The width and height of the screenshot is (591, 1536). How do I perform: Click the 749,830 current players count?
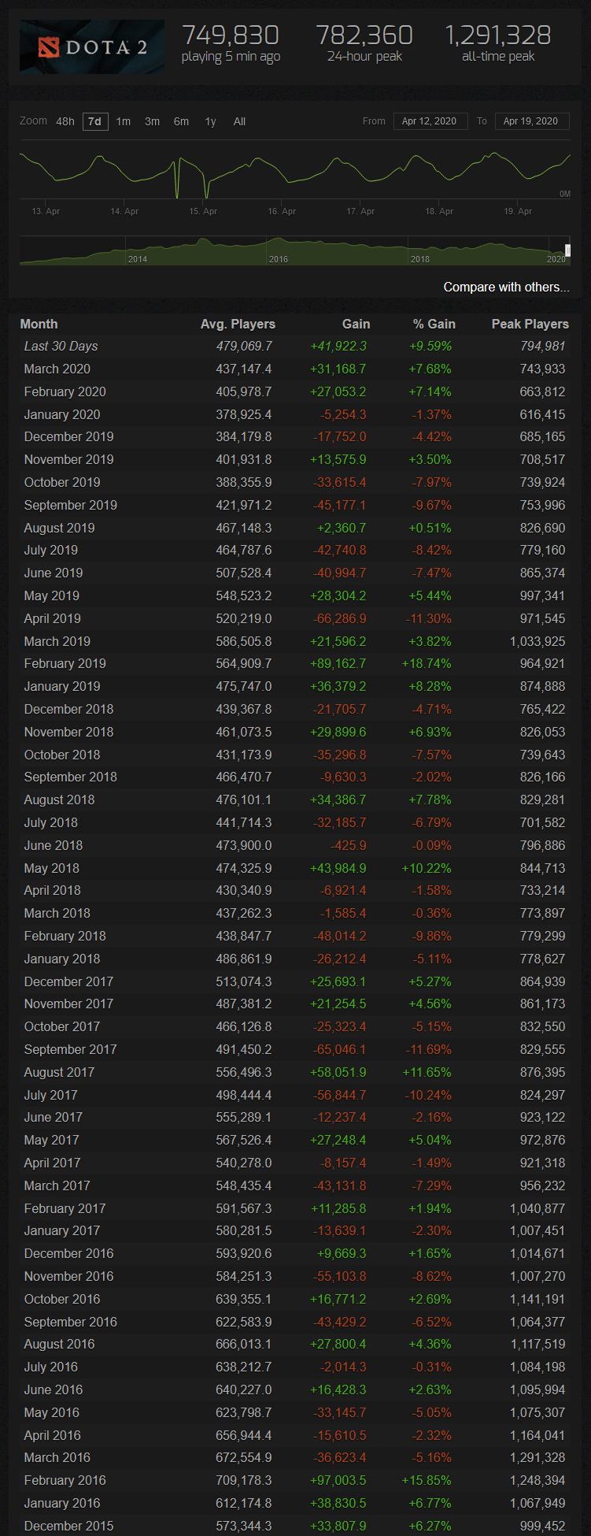coord(231,35)
